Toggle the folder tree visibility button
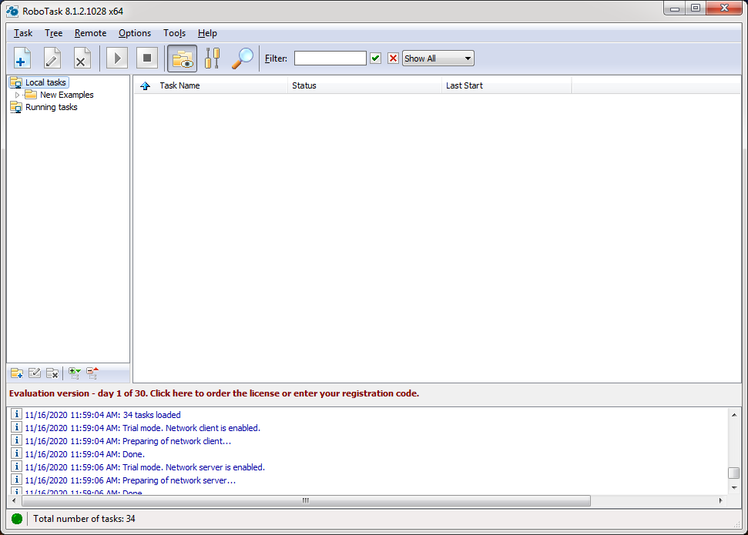748x535 pixels. pos(181,58)
